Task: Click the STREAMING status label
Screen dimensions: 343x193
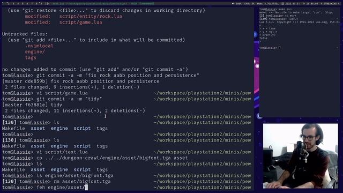Action: pyautogui.click(x=330, y=4)
